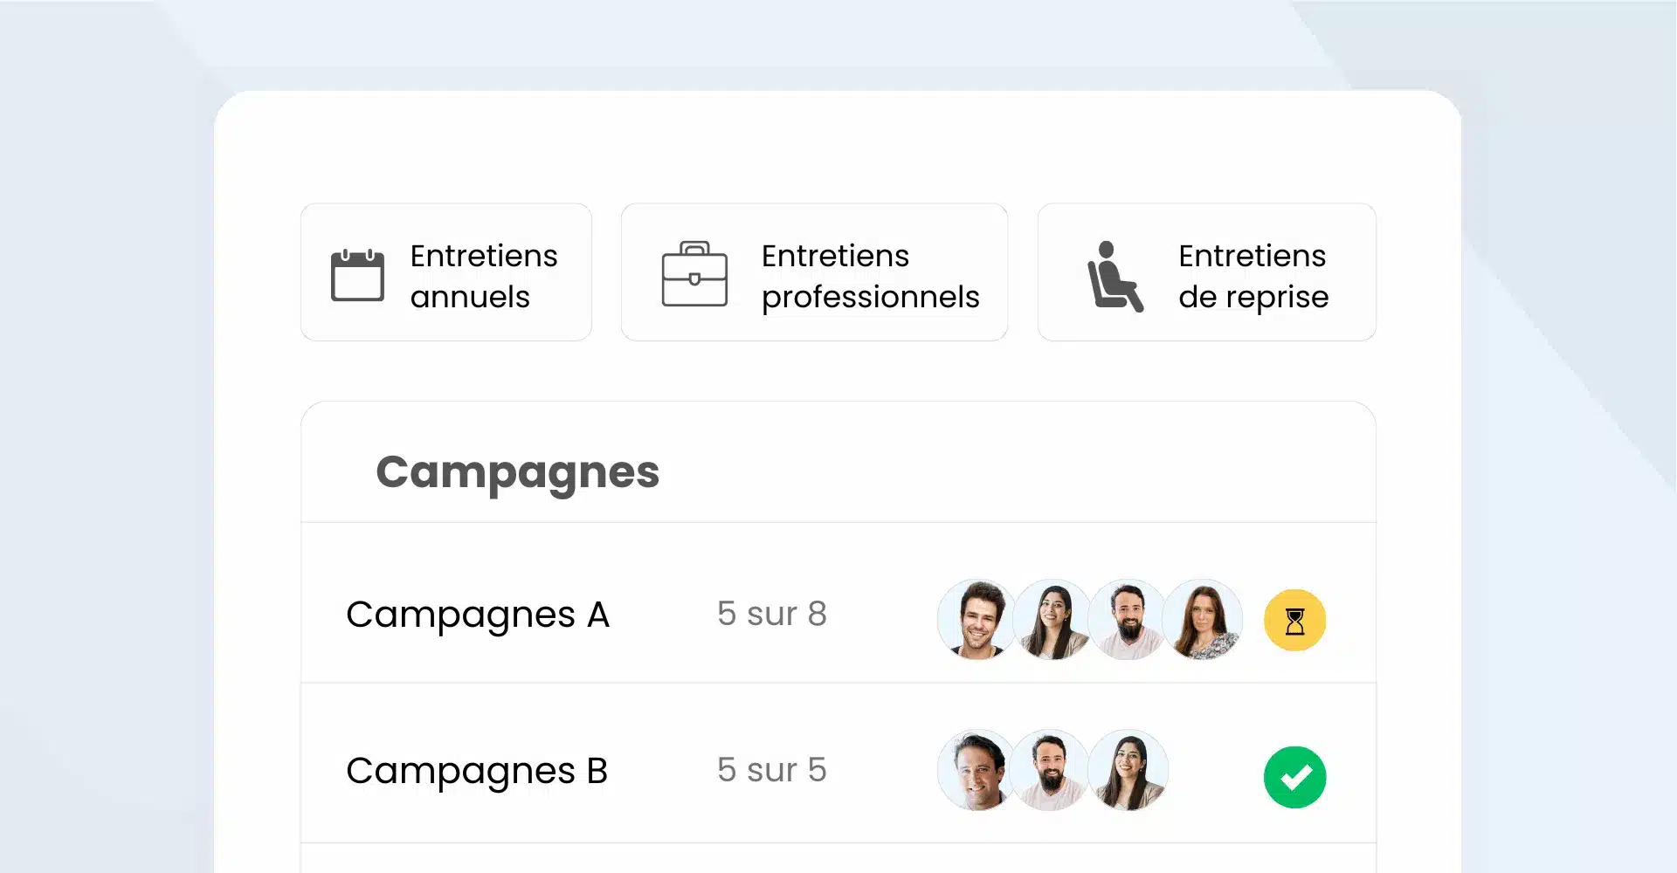
Task: Click the yellow hourglass status icon for Campagnes A
Action: tap(1294, 621)
